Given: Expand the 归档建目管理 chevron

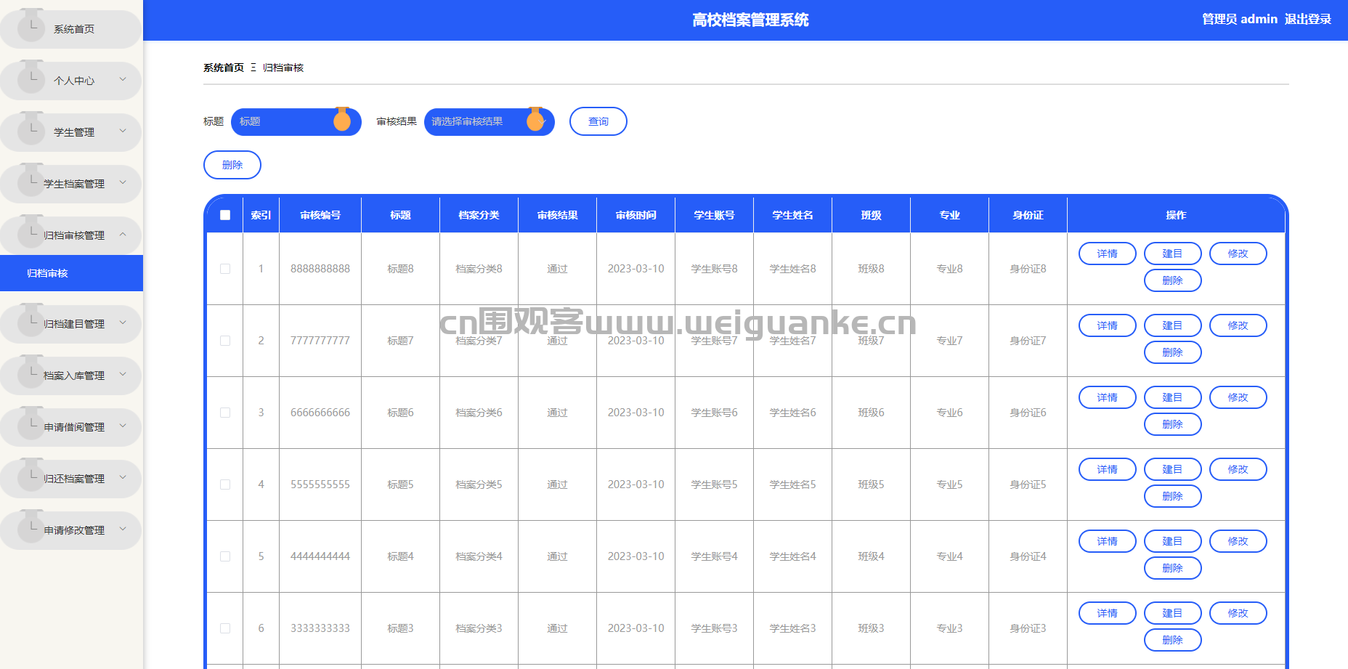Looking at the screenshot, I should (123, 323).
